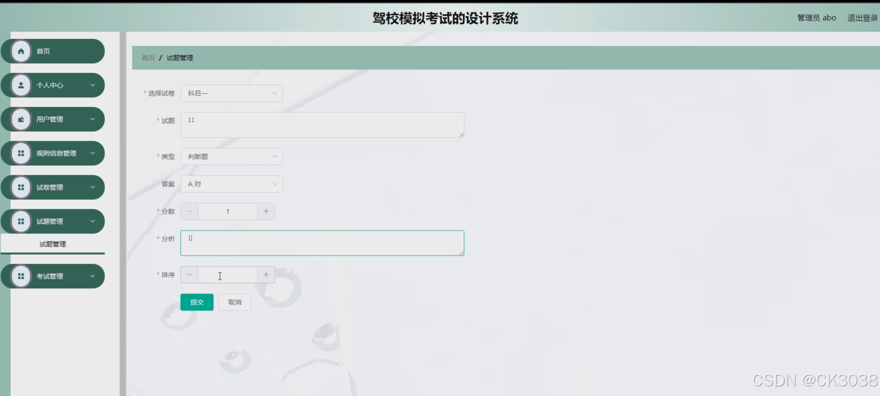Image resolution: width=880 pixels, height=396 pixels.
Task: Click the increment plus on 排序 stepper
Action: pyautogui.click(x=265, y=275)
